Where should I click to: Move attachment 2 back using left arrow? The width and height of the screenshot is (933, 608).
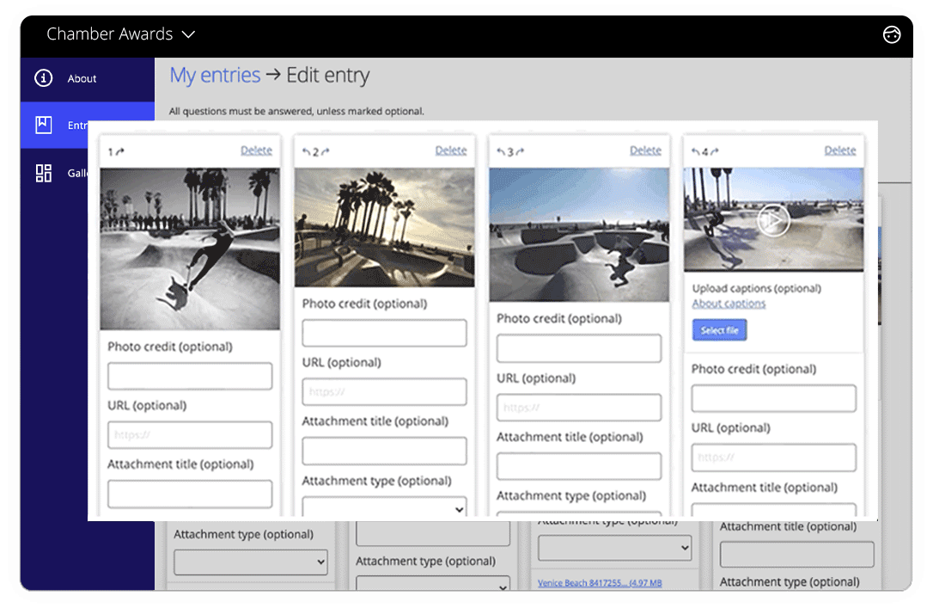(307, 150)
